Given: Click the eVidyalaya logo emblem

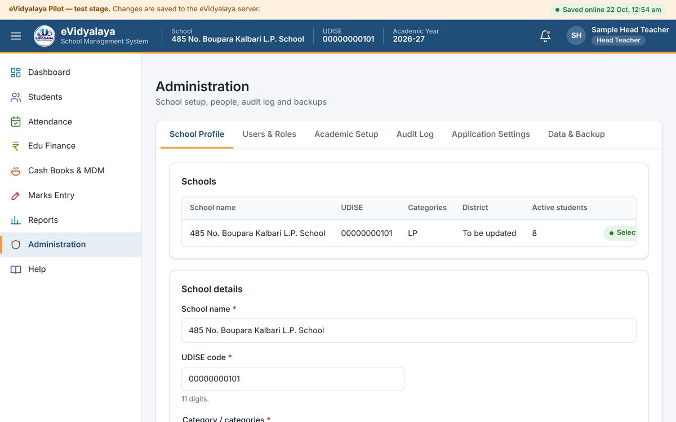Looking at the screenshot, I should tap(45, 36).
